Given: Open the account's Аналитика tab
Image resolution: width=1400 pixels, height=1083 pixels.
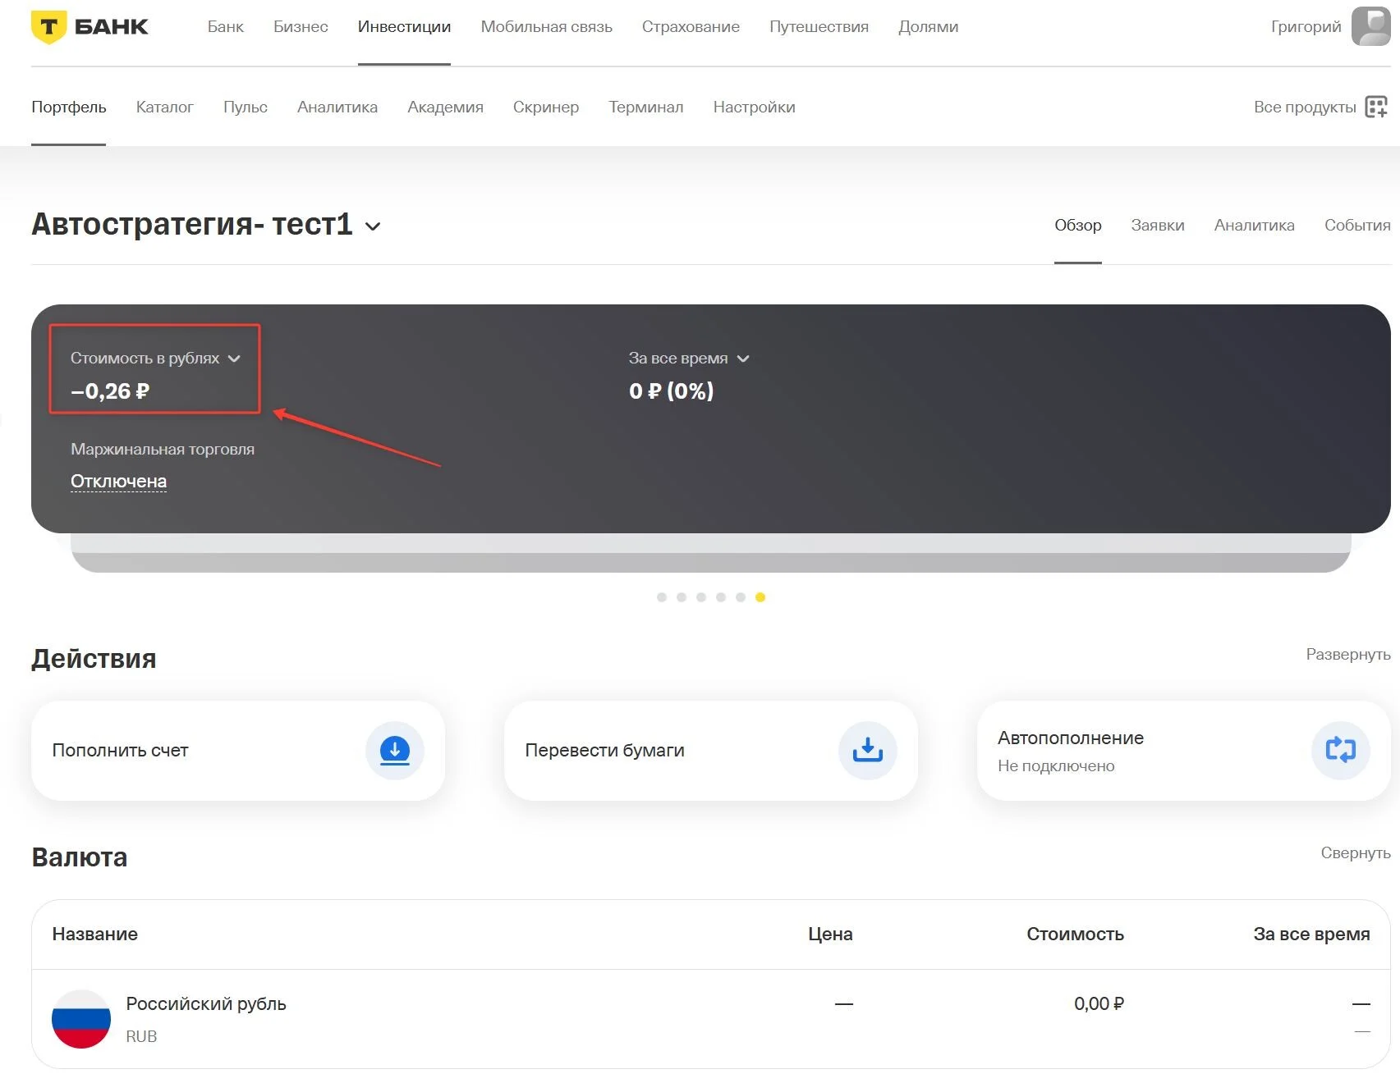Looking at the screenshot, I should coord(1255,225).
